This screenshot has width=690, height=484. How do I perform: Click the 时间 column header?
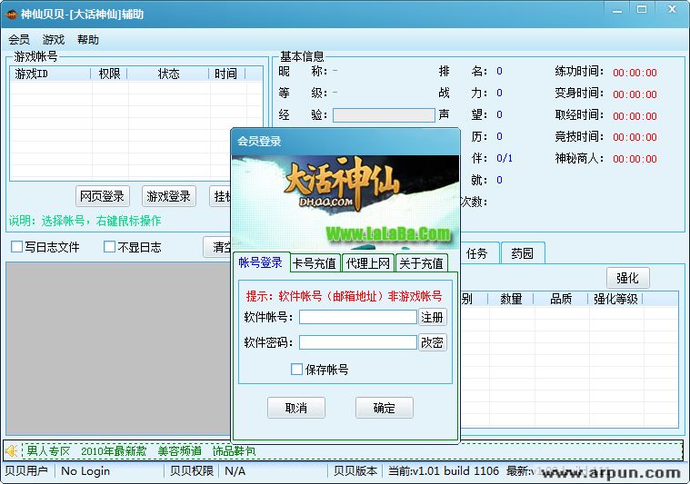[227, 74]
